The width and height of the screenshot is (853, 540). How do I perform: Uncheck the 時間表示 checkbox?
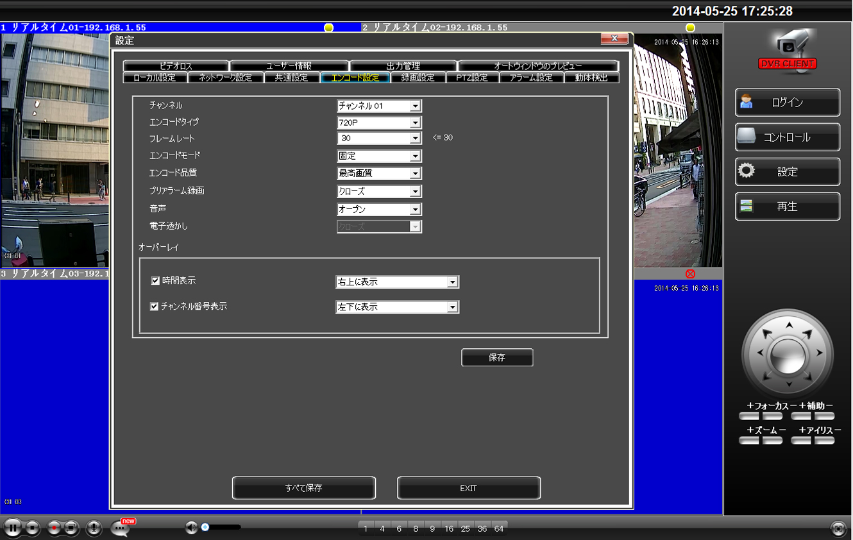point(155,281)
